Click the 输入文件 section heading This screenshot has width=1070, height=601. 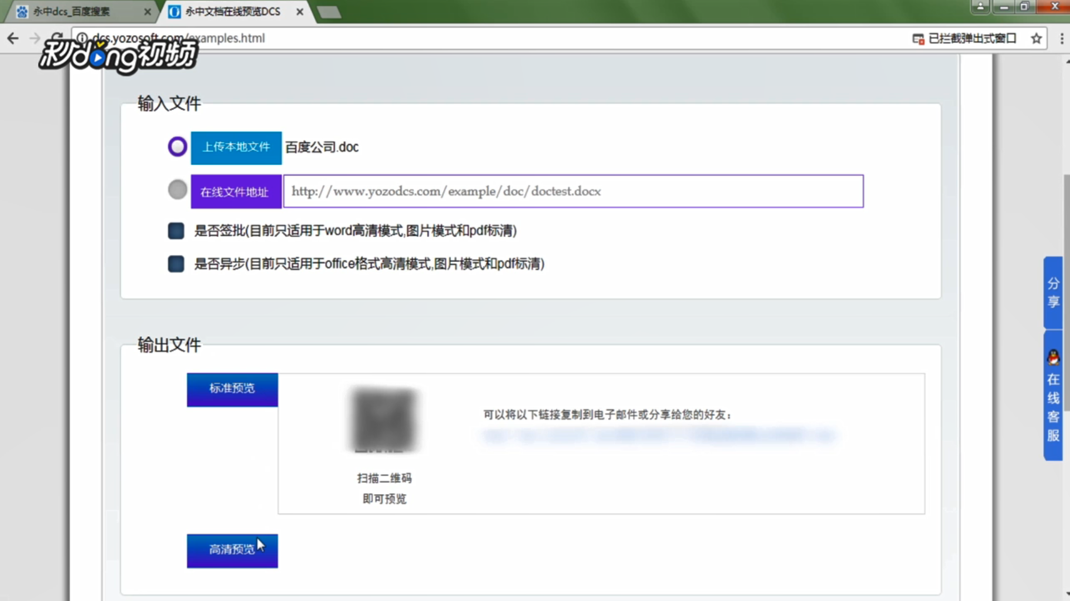coord(169,104)
